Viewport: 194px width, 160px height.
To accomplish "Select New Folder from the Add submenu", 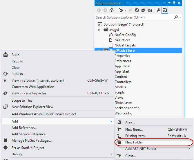I will (x=134, y=142).
